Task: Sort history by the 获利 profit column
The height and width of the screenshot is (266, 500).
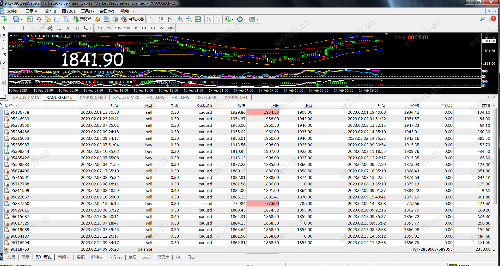Action: pyautogui.click(x=485, y=106)
